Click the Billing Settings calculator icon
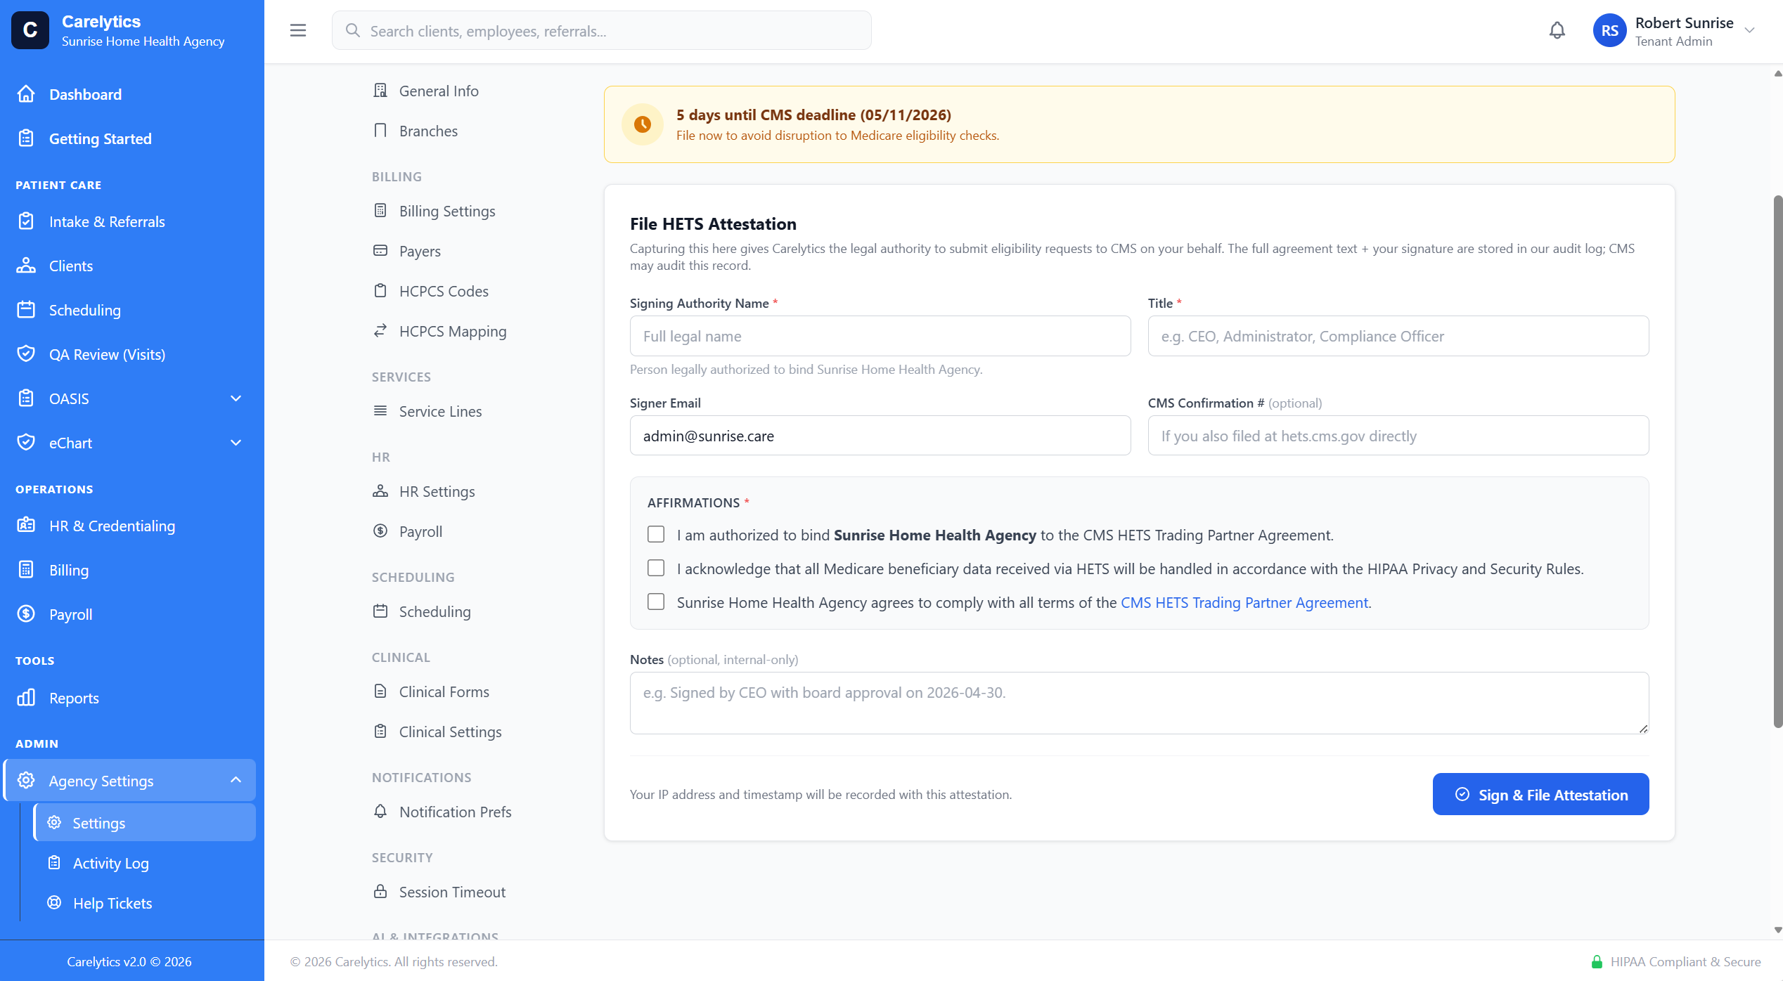Screen dimensions: 1783x981 380,210
